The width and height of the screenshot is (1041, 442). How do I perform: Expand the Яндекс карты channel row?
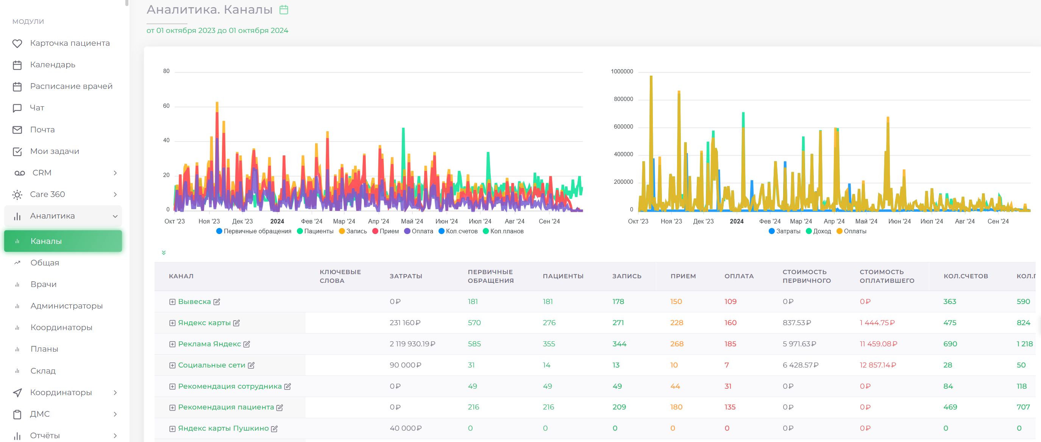[x=172, y=323]
